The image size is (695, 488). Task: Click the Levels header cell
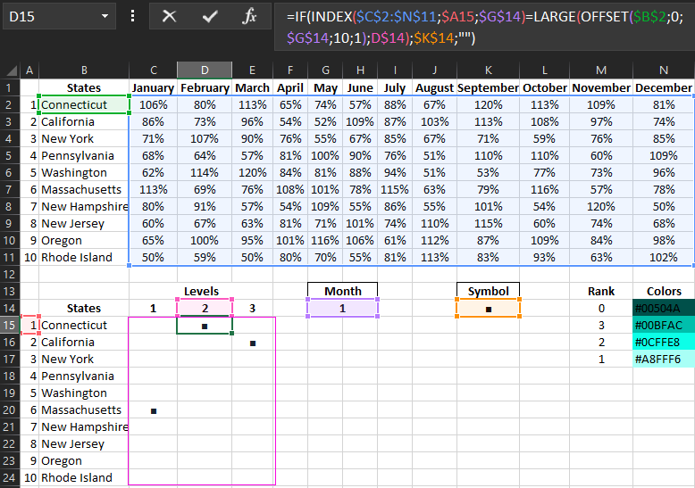coord(201,291)
